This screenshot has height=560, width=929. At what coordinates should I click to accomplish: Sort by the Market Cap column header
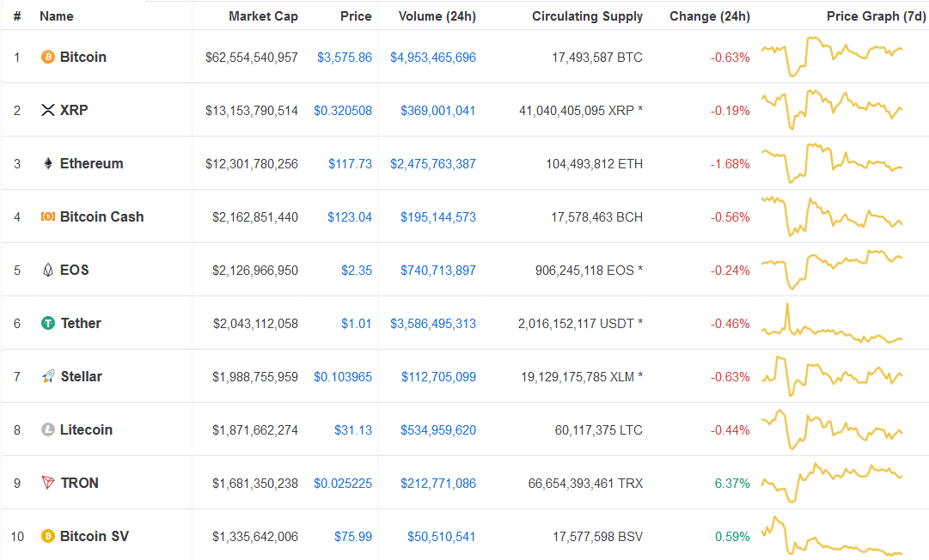(264, 16)
